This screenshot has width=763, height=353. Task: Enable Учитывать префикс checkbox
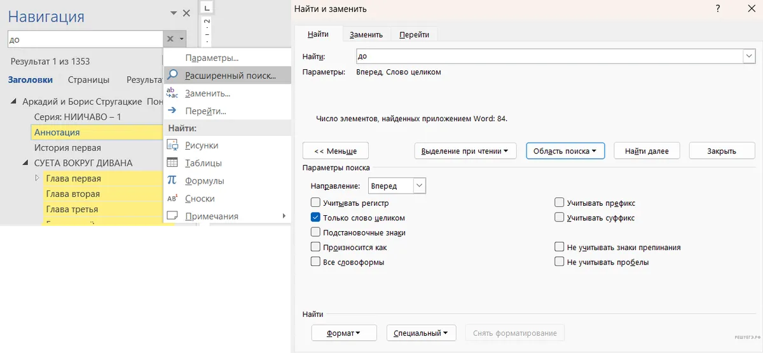pyautogui.click(x=560, y=203)
